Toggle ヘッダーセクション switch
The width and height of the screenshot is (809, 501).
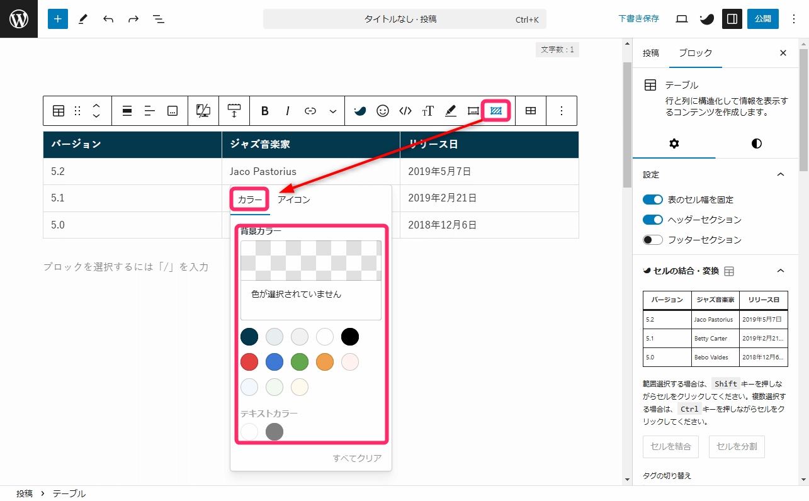(x=653, y=220)
